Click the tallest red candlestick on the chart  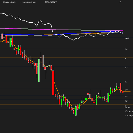pyautogui.click(x=53, y=83)
